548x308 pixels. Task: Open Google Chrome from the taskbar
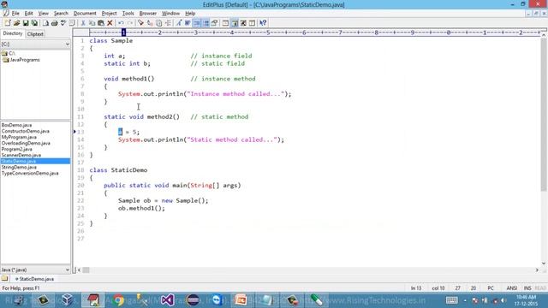[118, 300]
